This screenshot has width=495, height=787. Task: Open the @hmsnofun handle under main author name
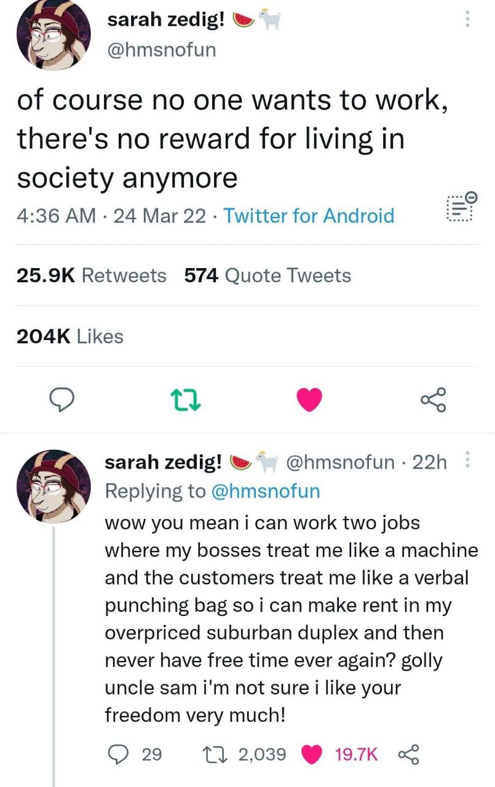[162, 49]
